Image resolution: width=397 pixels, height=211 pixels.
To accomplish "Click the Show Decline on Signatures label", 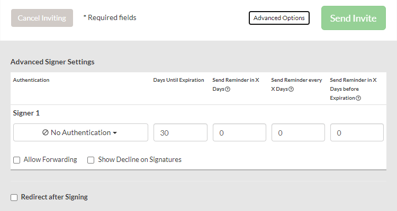I will click(x=140, y=160).
